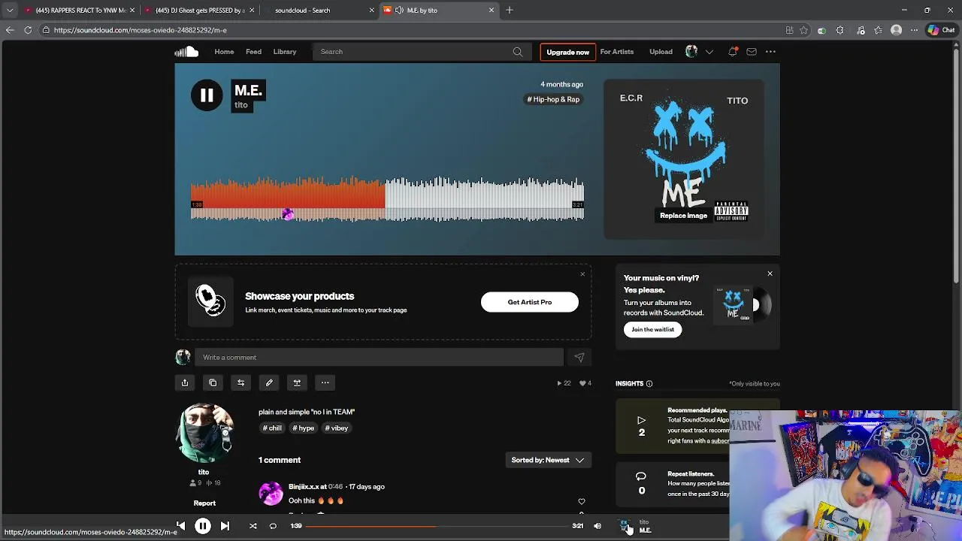Click the distribute track icon
The image size is (962, 541).
297,382
